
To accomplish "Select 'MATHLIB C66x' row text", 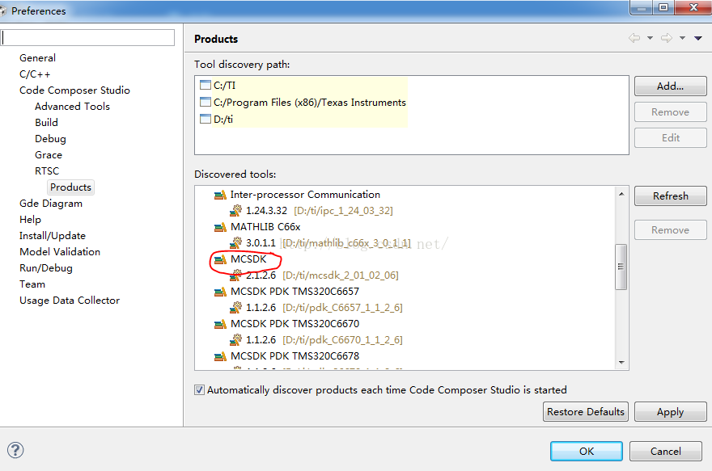I will pyautogui.click(x=265, y=227).
